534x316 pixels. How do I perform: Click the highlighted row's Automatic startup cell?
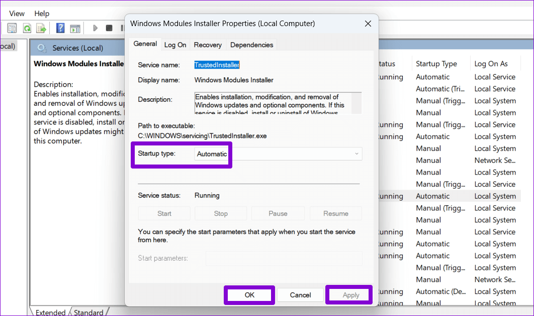tap(432, 196)
